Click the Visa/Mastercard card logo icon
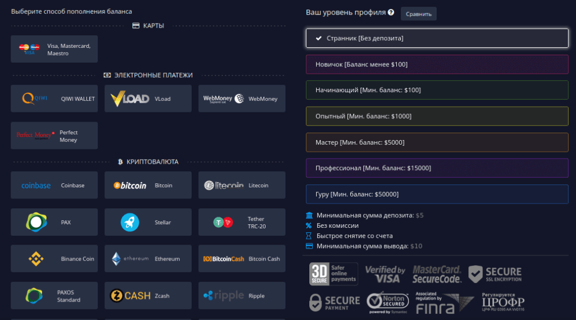Viewport: 576px width, 320px height. click(28, 49)
